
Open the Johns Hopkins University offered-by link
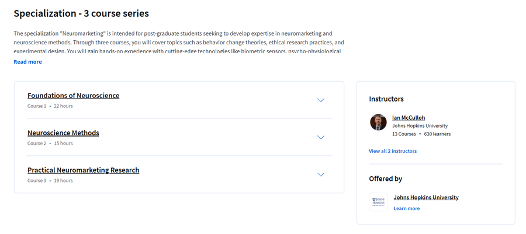coord(426,197)
